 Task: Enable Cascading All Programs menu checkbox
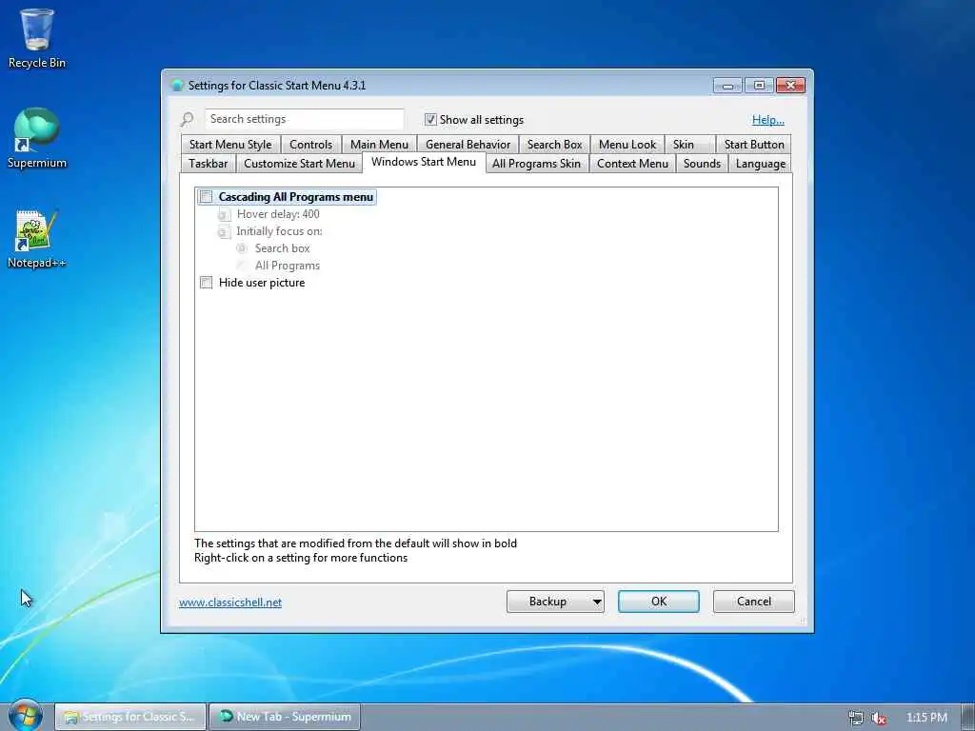[207, 197]
